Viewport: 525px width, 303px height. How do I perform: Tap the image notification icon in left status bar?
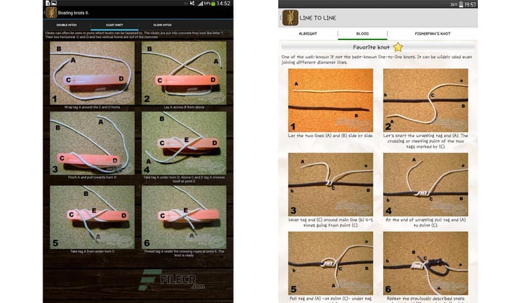(54, 3)
